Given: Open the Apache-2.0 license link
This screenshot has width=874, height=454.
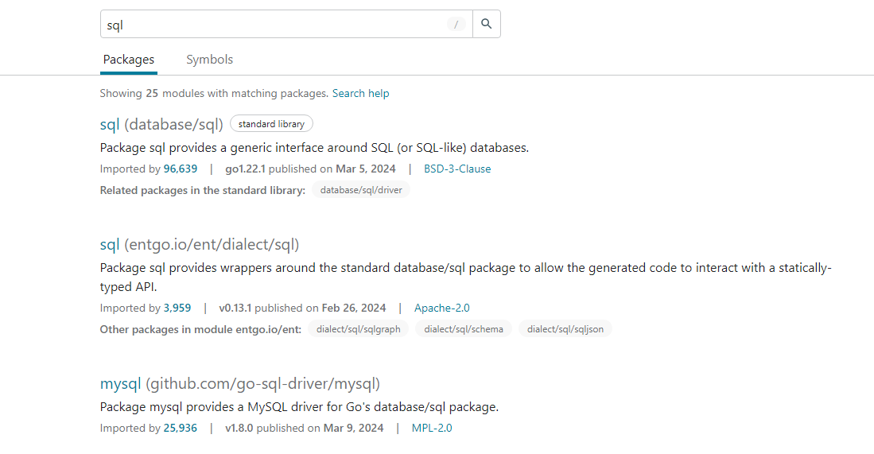Looking at the screenshot, I should point(442,308).
